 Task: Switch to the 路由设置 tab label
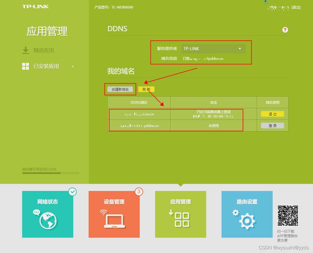point(247,202)
